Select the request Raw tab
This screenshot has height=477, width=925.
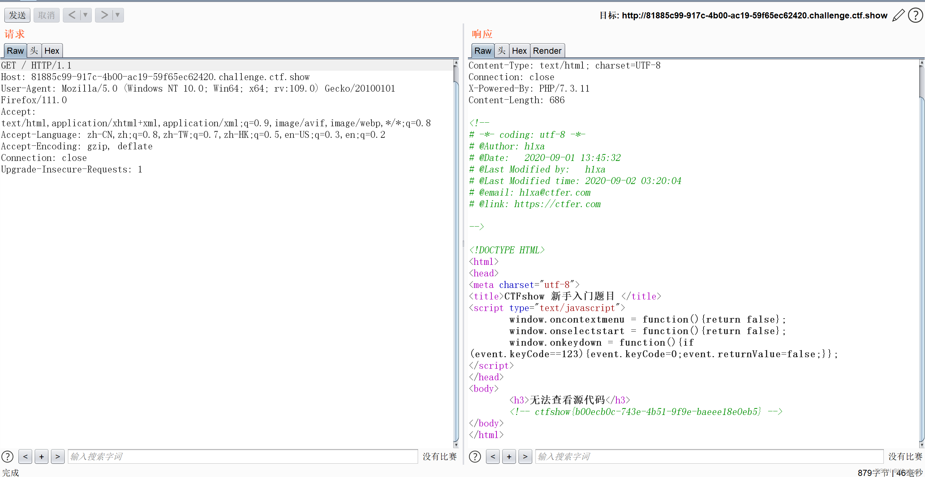[x=15, y=51]
